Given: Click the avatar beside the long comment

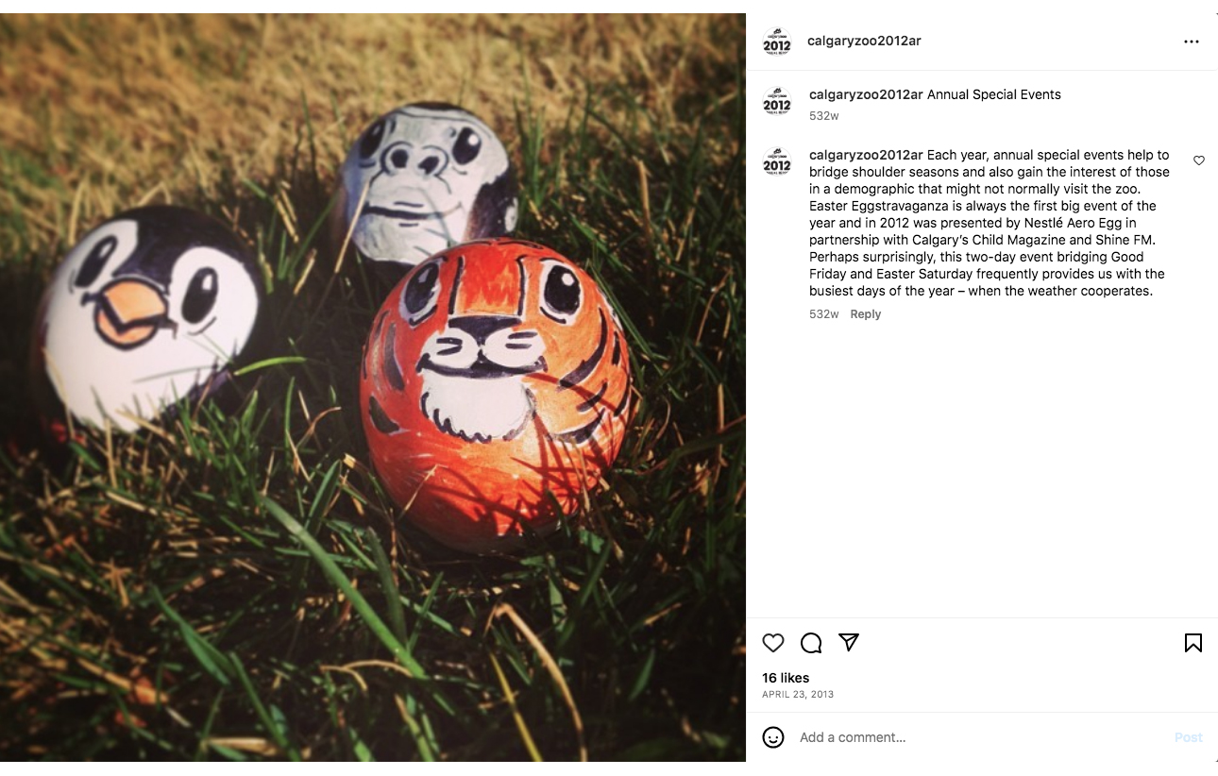Looking at the screenshot, I should (x=777, y=162).
